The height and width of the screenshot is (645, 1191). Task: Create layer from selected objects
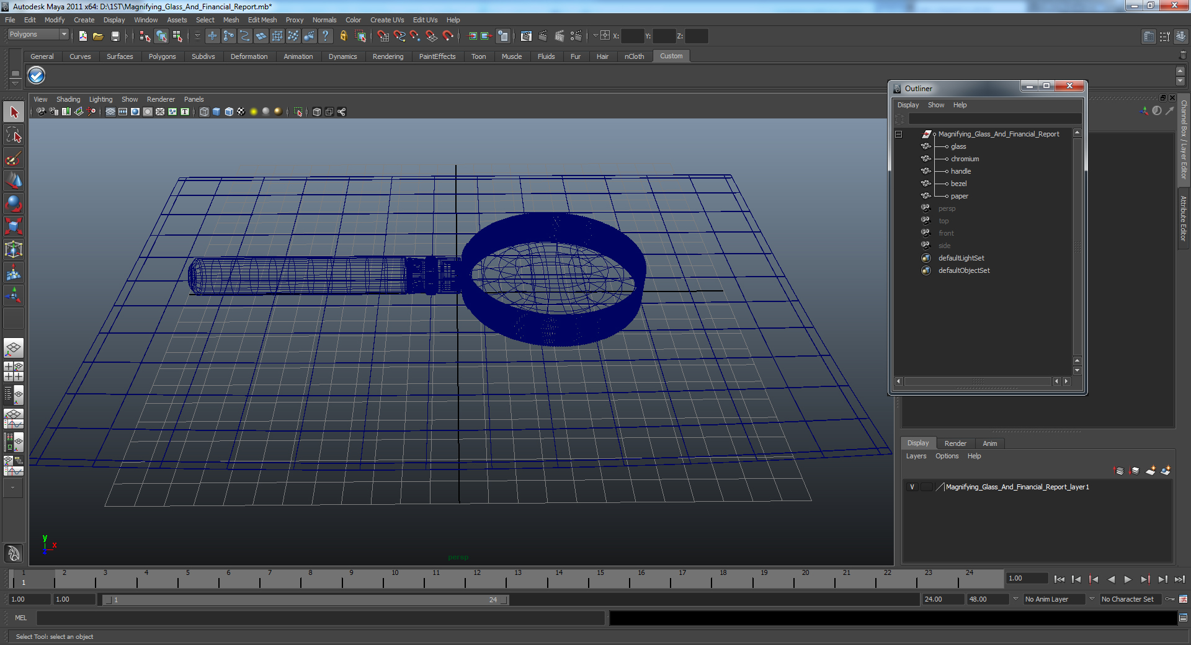tap(1166, 471)
